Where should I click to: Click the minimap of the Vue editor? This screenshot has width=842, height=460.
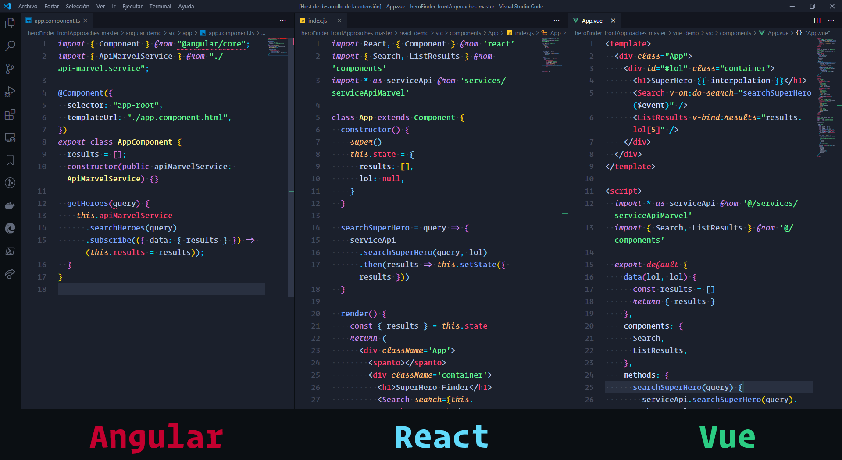(x=826, y=96)
